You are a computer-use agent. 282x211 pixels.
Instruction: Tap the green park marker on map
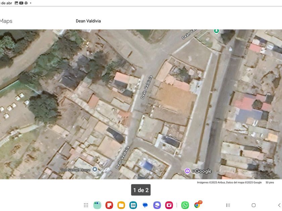point(217,31)
